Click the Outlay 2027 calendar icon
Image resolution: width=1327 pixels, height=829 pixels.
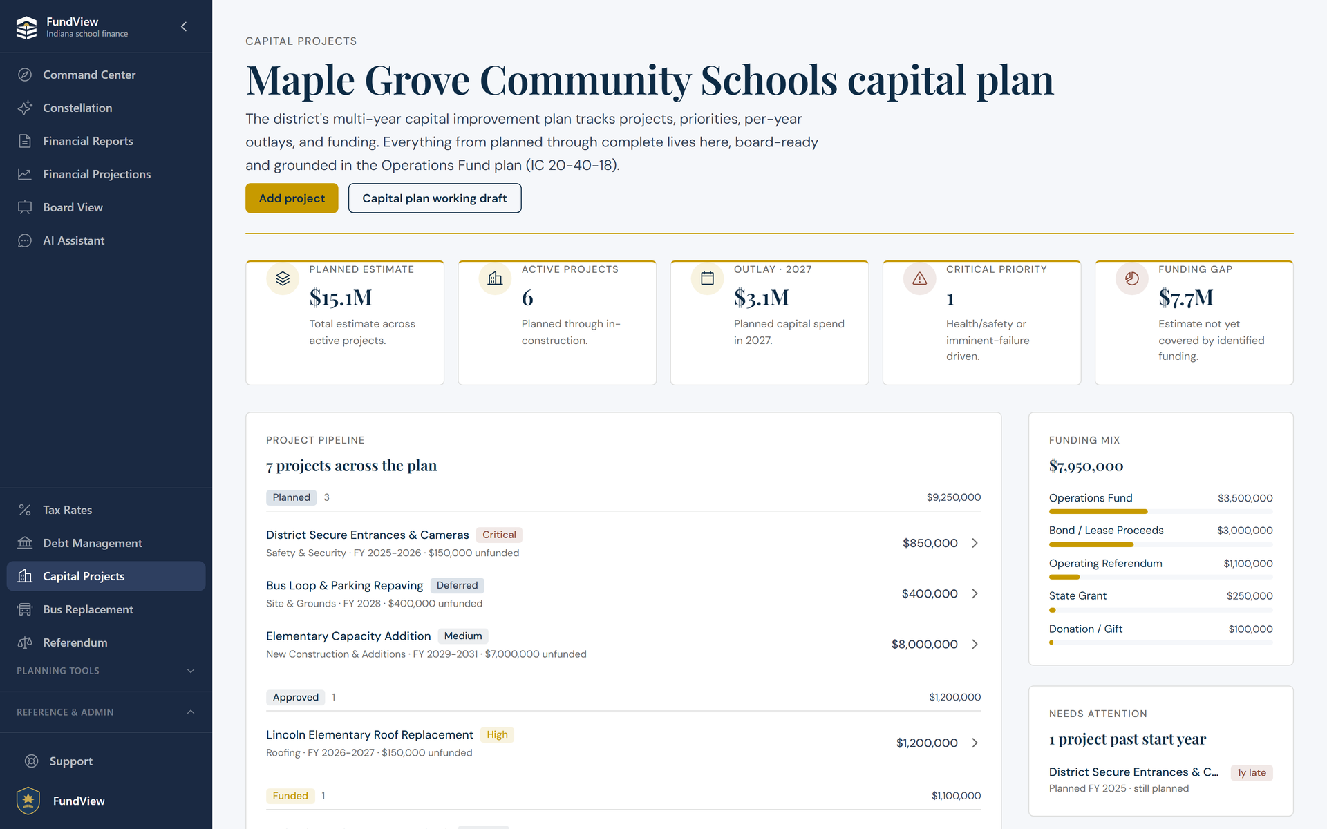(707, 278)
